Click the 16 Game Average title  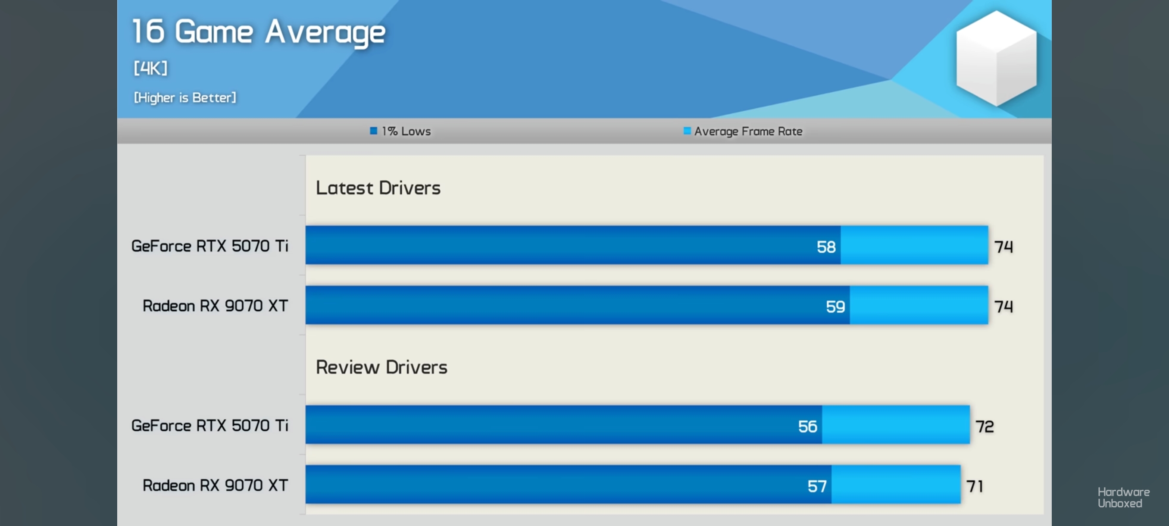(x=259, y=32)
